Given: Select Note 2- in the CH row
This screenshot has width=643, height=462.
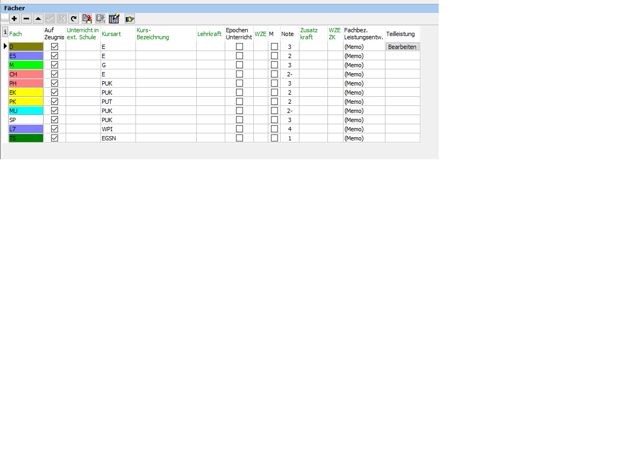Looking at the screenshot, I should point(290,74).
